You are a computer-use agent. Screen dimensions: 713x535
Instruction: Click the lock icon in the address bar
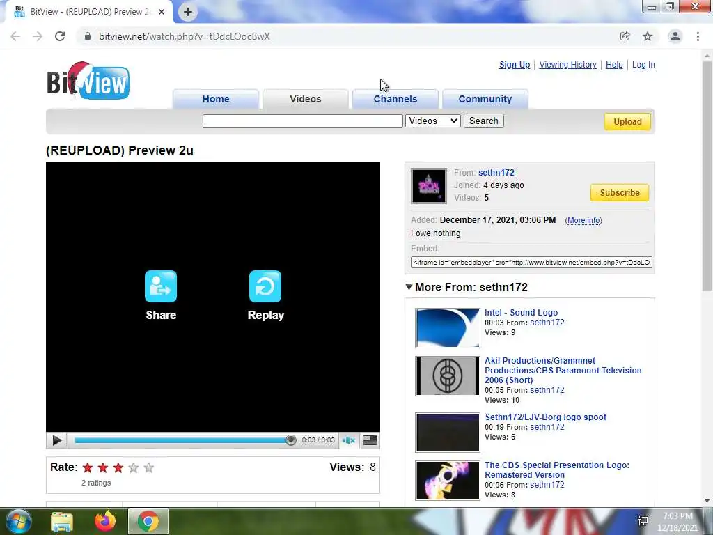[88, 36]
